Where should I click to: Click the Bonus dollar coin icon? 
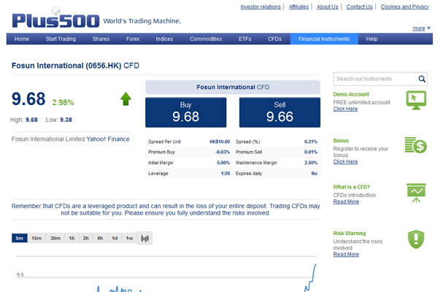pos(415,145)
